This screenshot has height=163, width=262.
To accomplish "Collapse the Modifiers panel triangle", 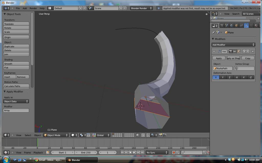I will tap(213, 39).
